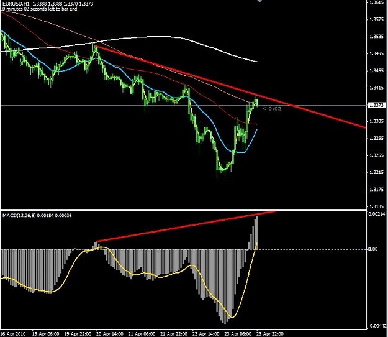Image resolution: width=388 pixels, height=337 pixels.
Task: Click the 1.3615 price axis label
Action: pos(376,2)
